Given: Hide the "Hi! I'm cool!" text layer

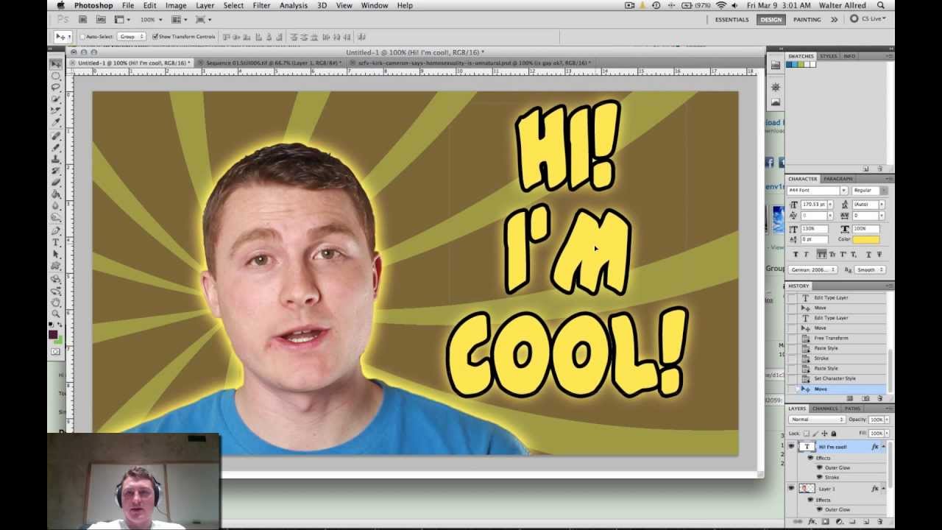Looking at the screenshot, I should [792, 447].
